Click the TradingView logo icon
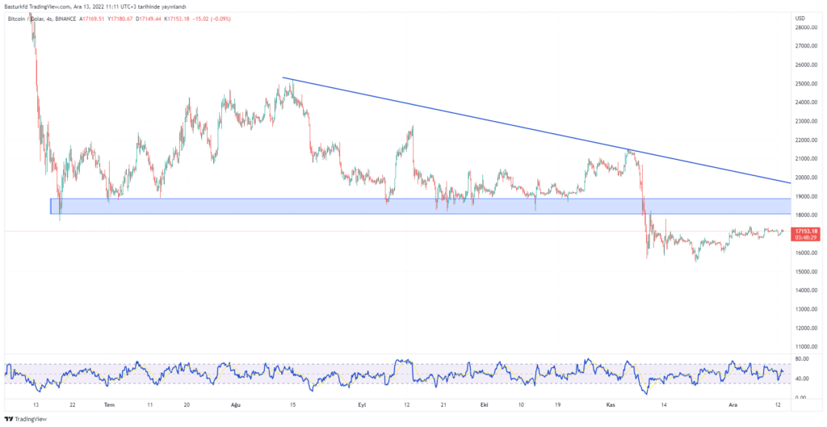This screenshot has height=427, width=827. (x=9, y=419)
